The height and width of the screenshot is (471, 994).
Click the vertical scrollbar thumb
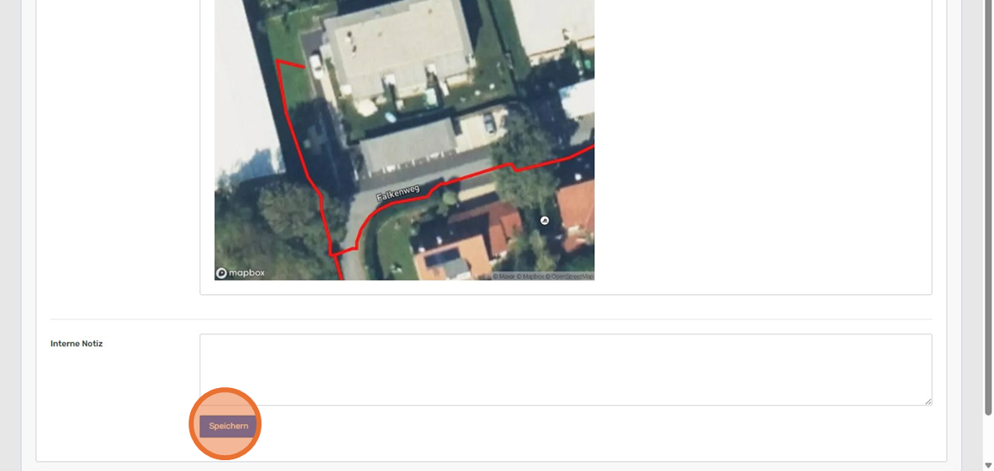tap(987, 208)
